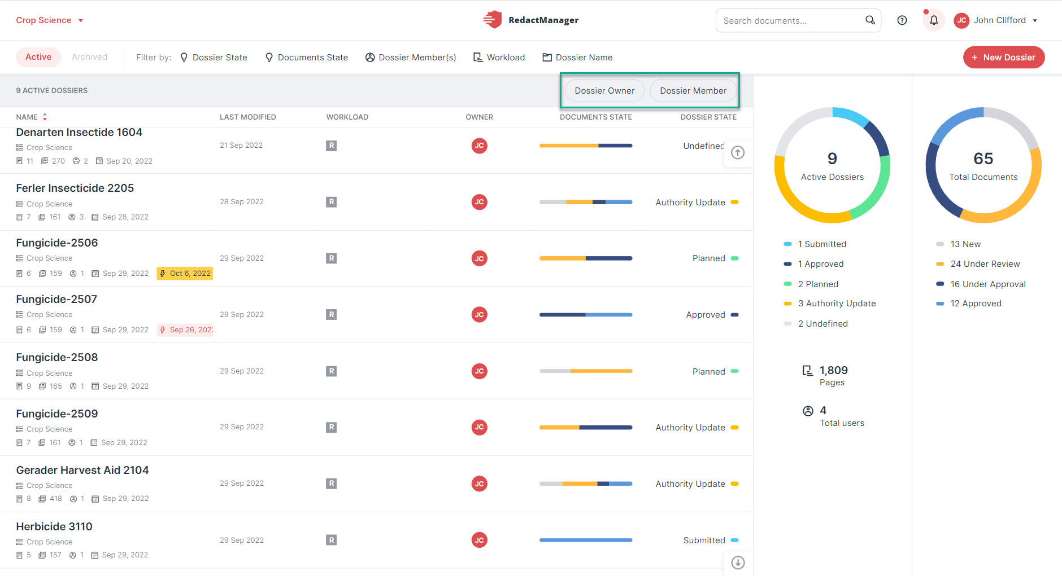Click the scroll-down arrow circle icon

738,562
